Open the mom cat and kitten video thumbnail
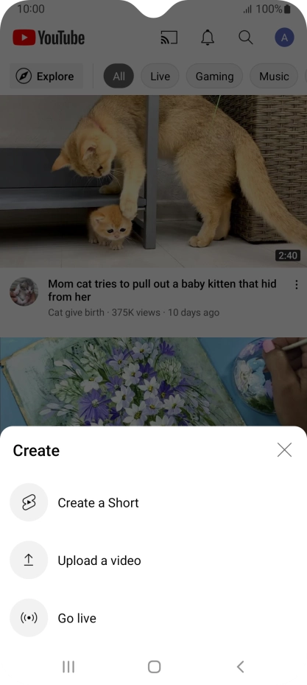The width and height of the screenshot is (307, 685). (153, 181)
